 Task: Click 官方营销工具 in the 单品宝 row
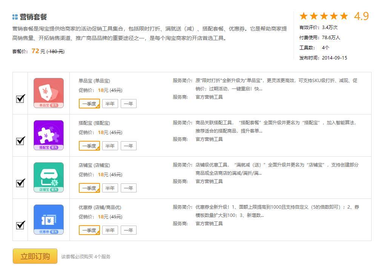pyautogui.click(x=209, y=97)
